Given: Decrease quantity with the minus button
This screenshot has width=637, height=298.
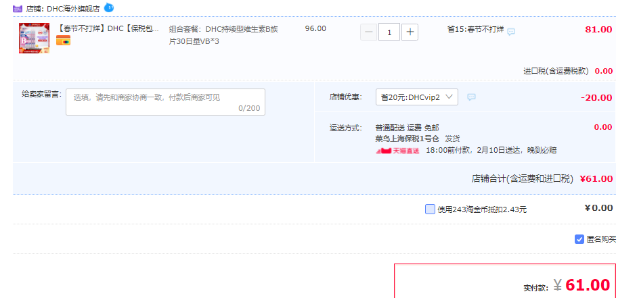Looking at the screenshot, I should [369, 32].
